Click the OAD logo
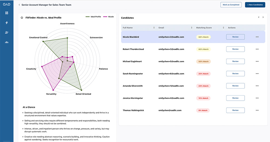270x142 pixels. pyautogui.click(x=7, y=4)
